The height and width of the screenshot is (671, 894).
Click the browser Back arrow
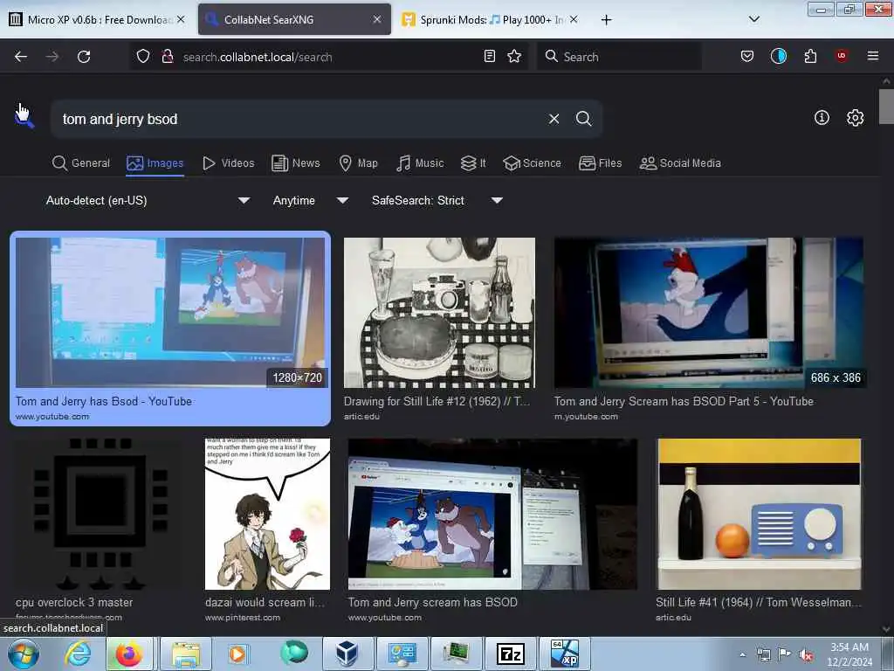point(21,57)
